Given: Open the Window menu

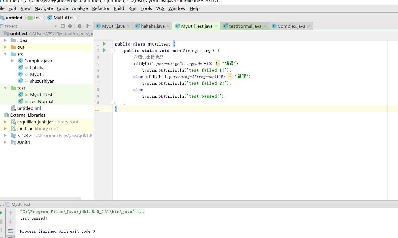Looking at the screenshot, I should tap(177, 8).
